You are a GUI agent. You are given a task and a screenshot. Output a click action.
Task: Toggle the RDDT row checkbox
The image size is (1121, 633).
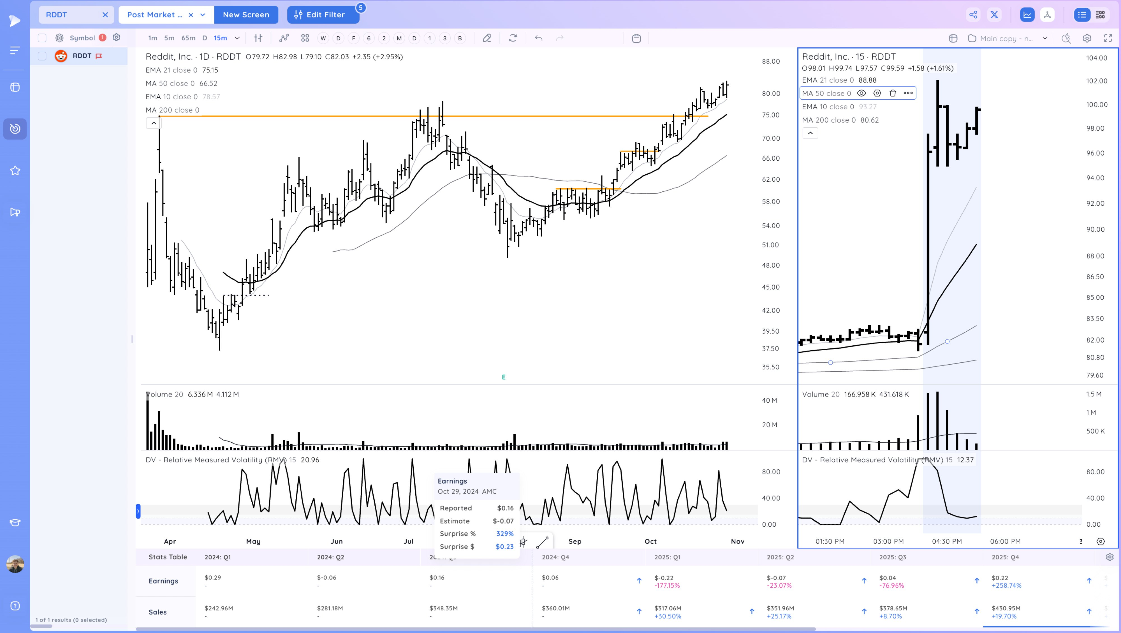coord(42,56)
